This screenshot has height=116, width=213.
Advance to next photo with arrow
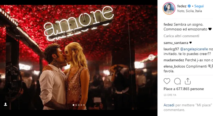point(151,57)
